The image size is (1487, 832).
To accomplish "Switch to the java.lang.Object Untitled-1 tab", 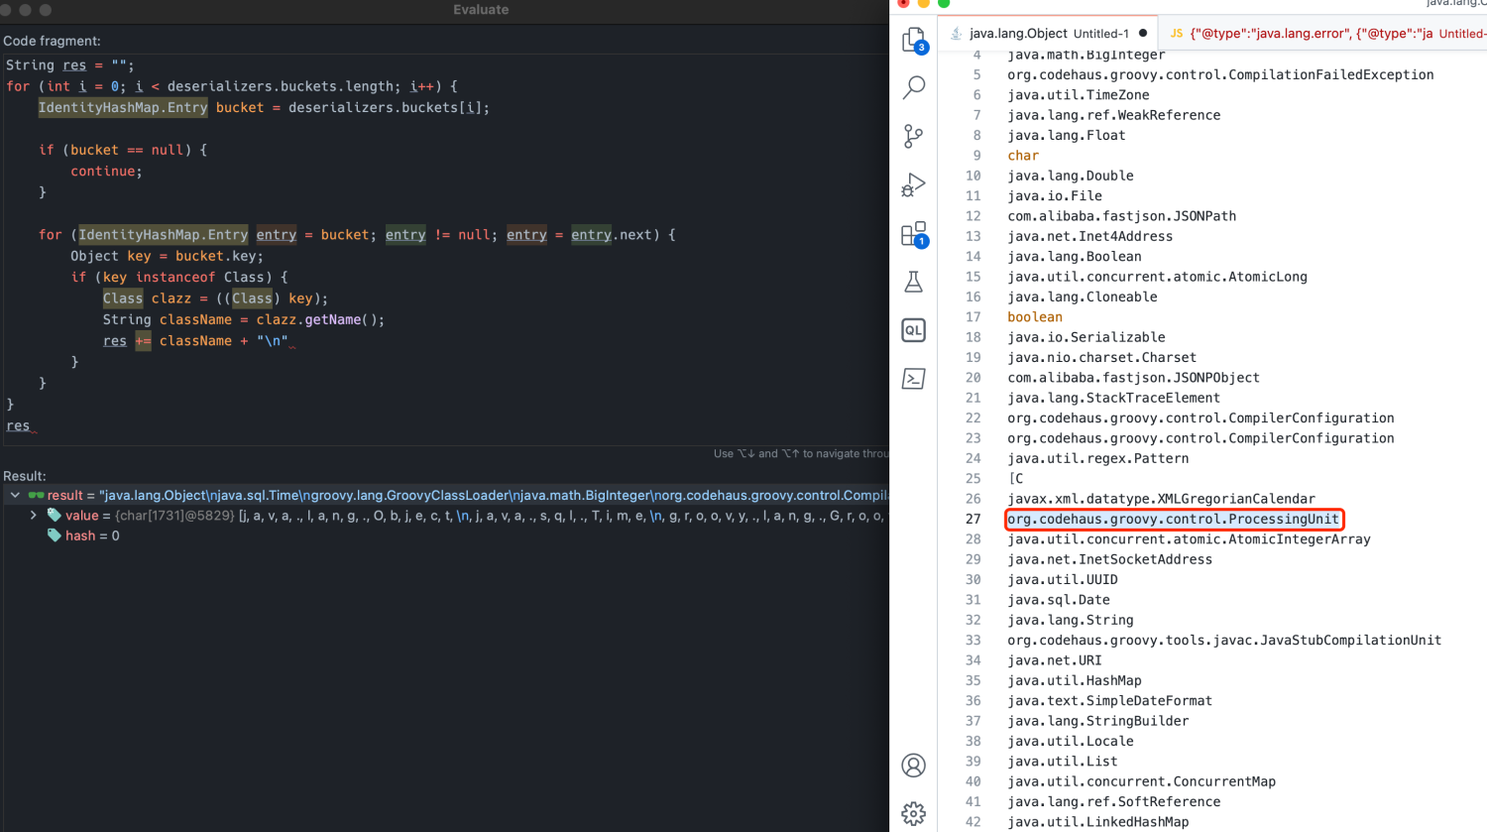I will (x=1049, y=33).
